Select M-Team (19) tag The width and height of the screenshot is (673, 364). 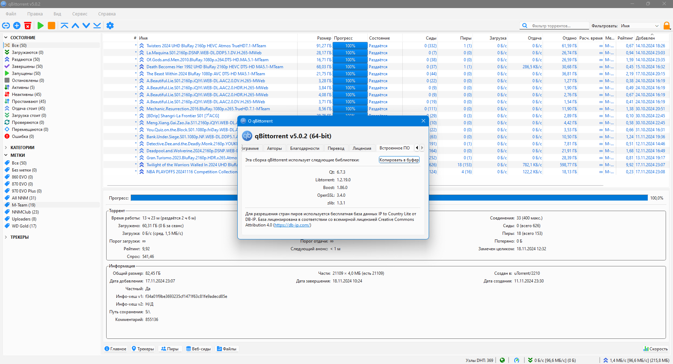[52, 205]
